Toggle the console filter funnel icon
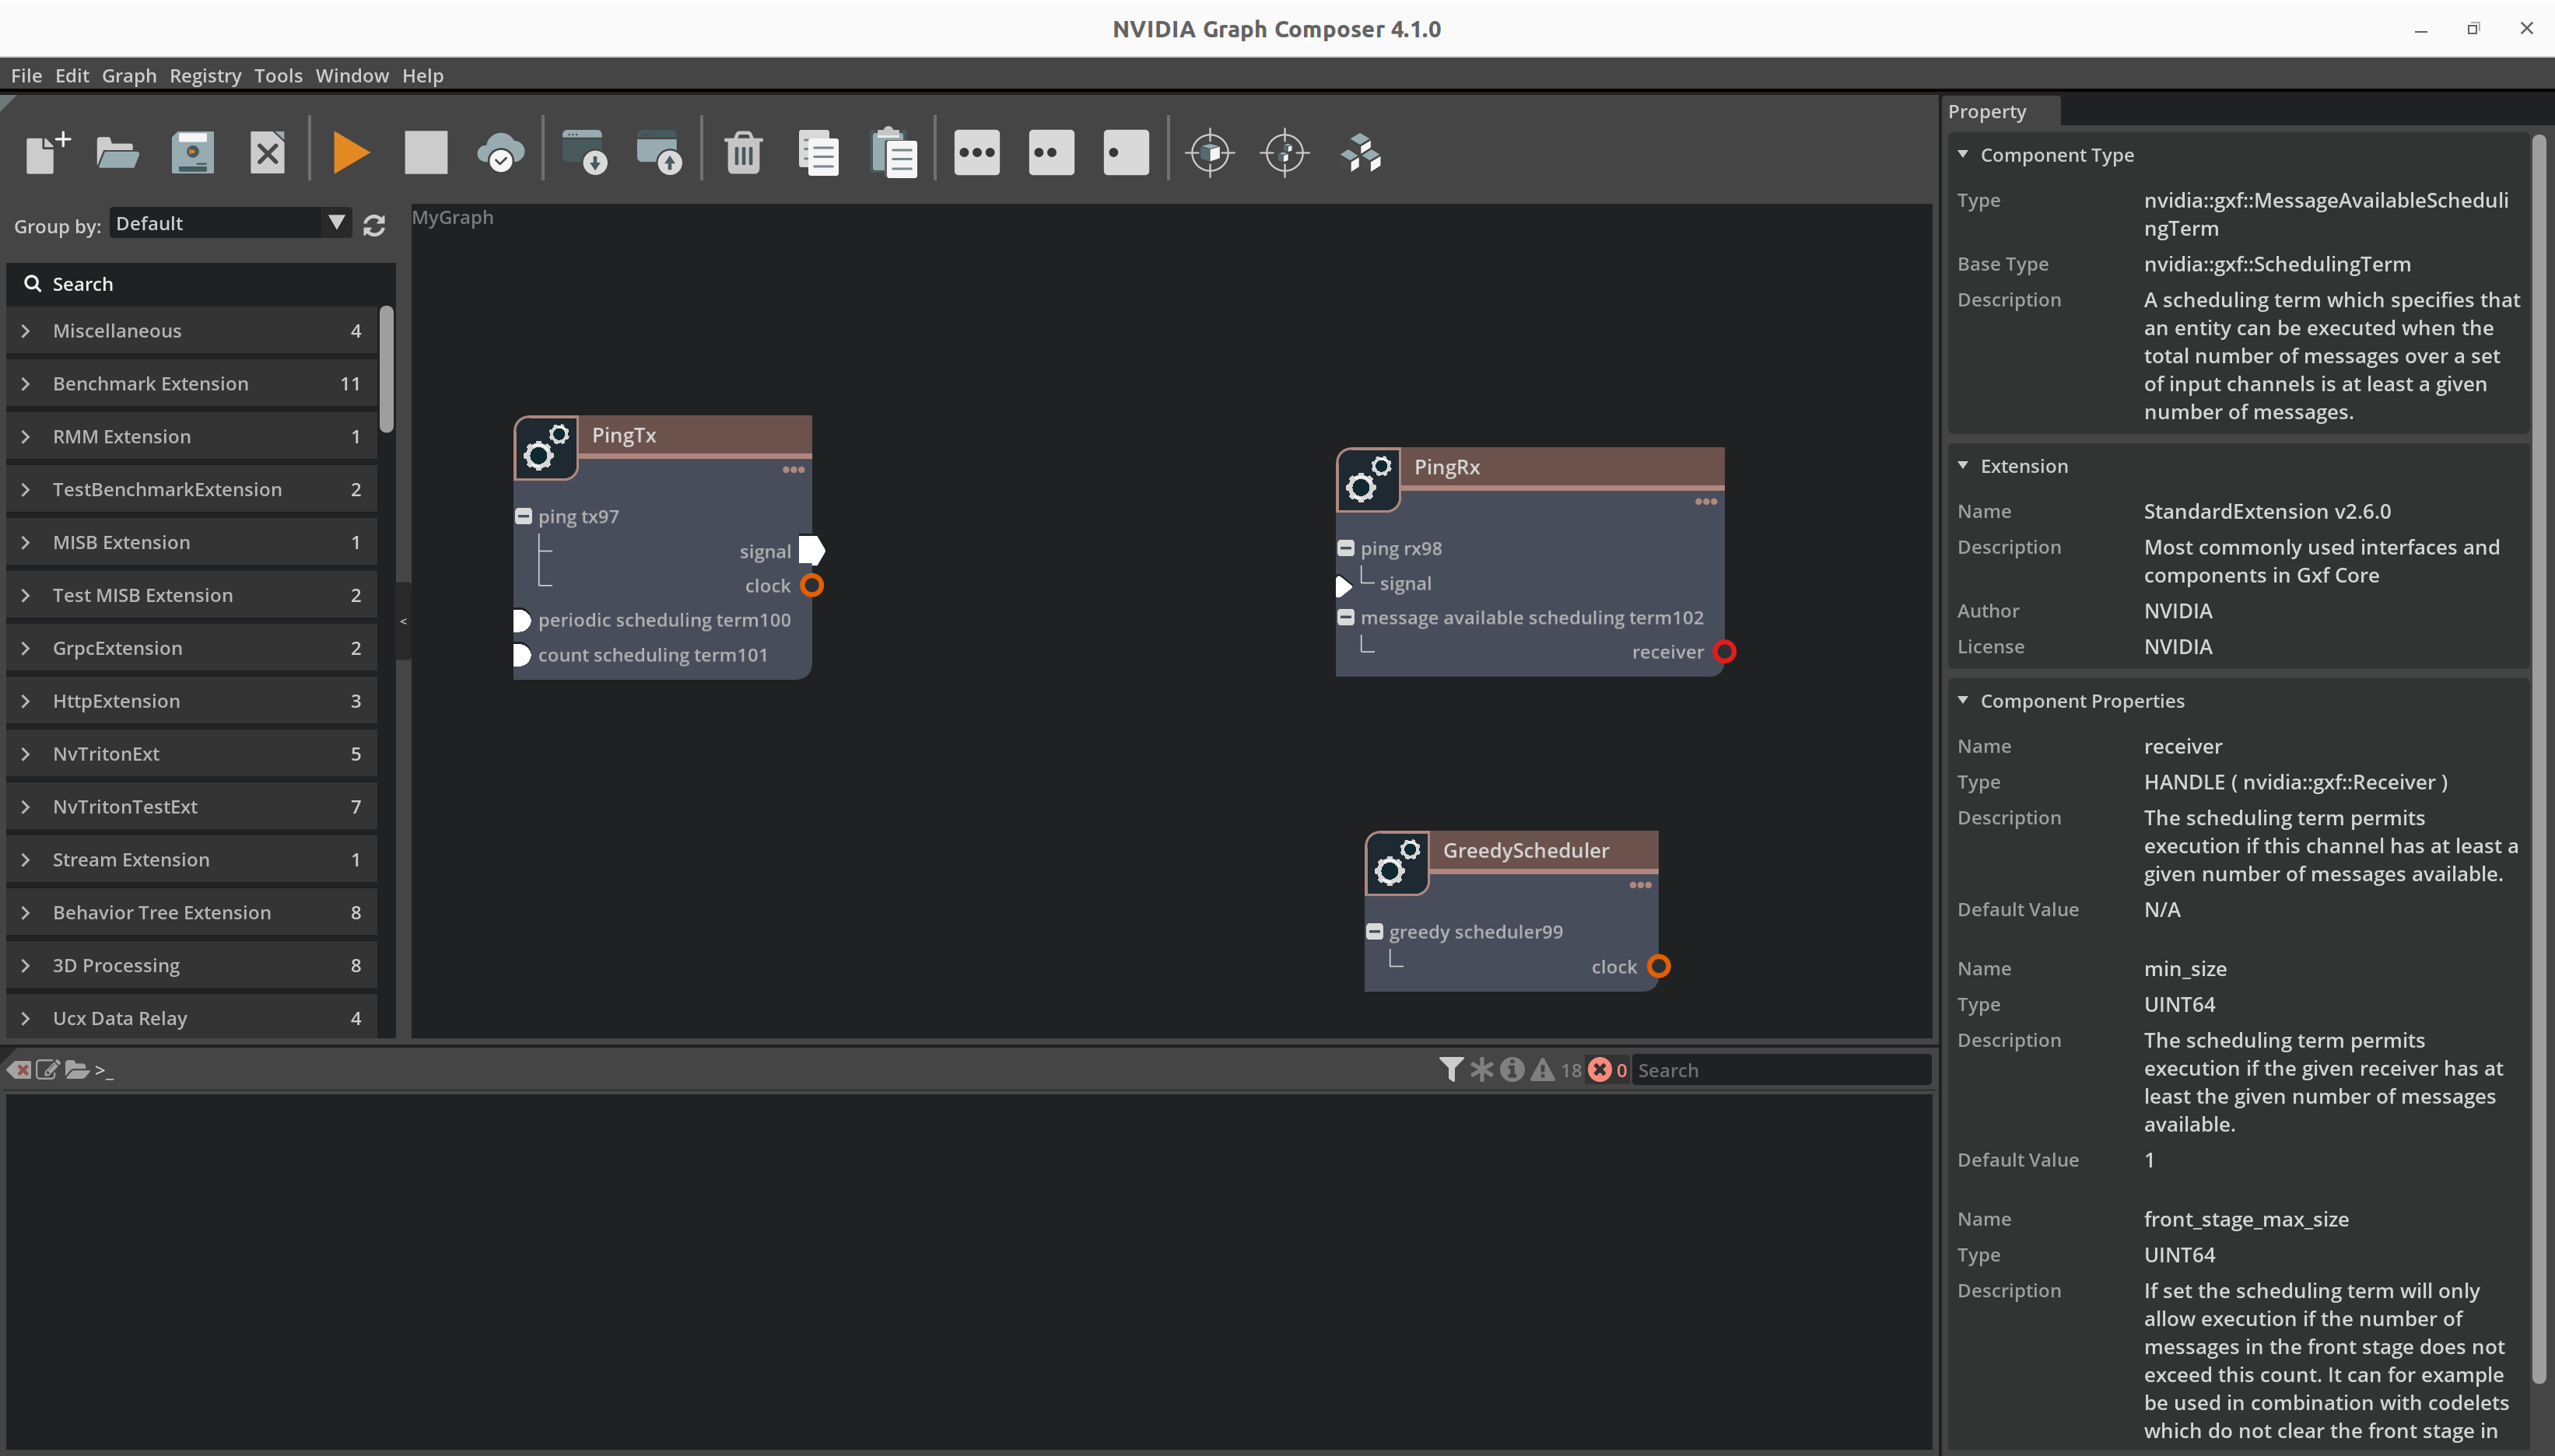 click(1451, 1070)
